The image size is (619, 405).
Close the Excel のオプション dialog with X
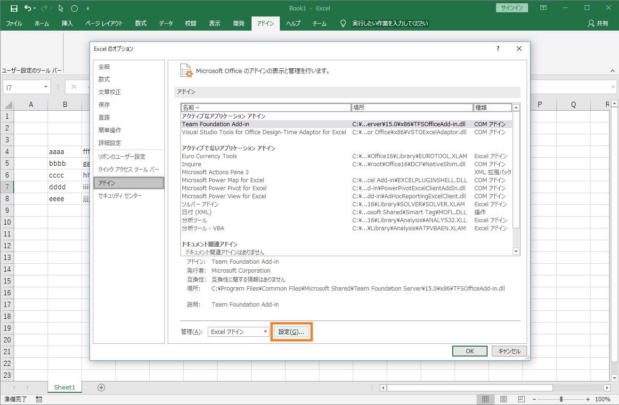519,49
